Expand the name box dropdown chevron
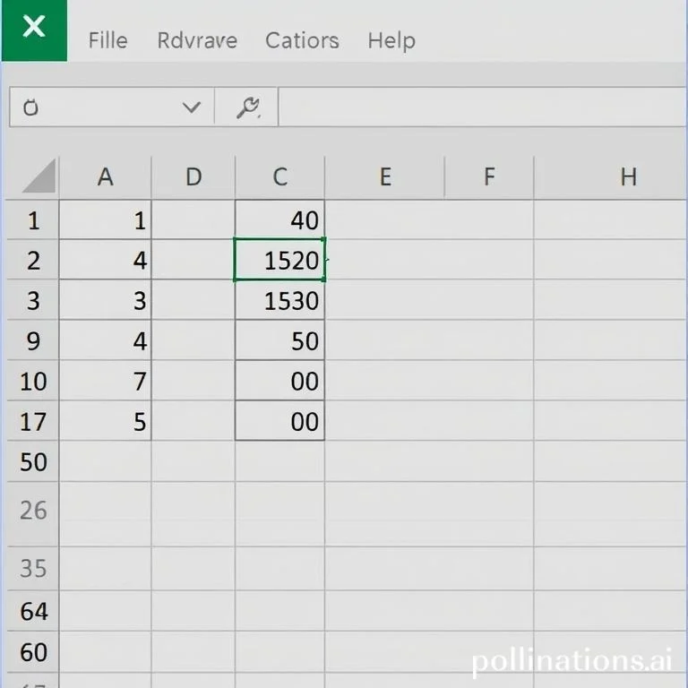 pos(192,107)
